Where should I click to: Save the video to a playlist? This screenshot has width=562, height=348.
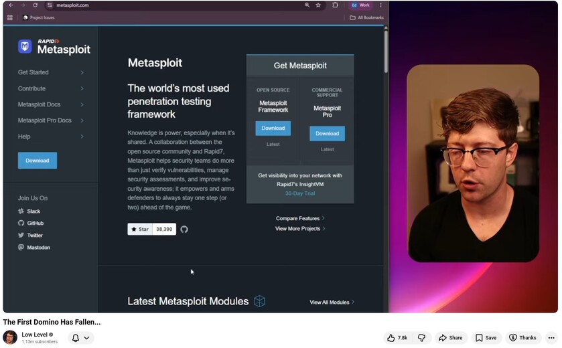coord(486,338)
